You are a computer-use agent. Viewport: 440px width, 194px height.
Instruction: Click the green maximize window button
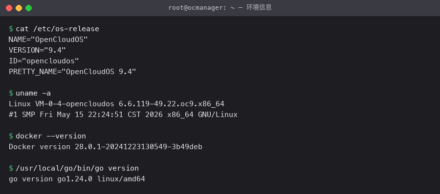pyautogui.click(x=29, y=8)
